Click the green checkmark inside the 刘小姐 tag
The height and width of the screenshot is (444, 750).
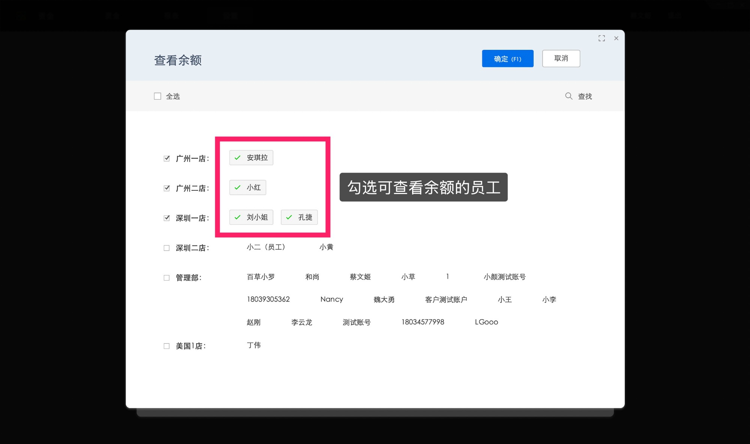tap(237, 217)
